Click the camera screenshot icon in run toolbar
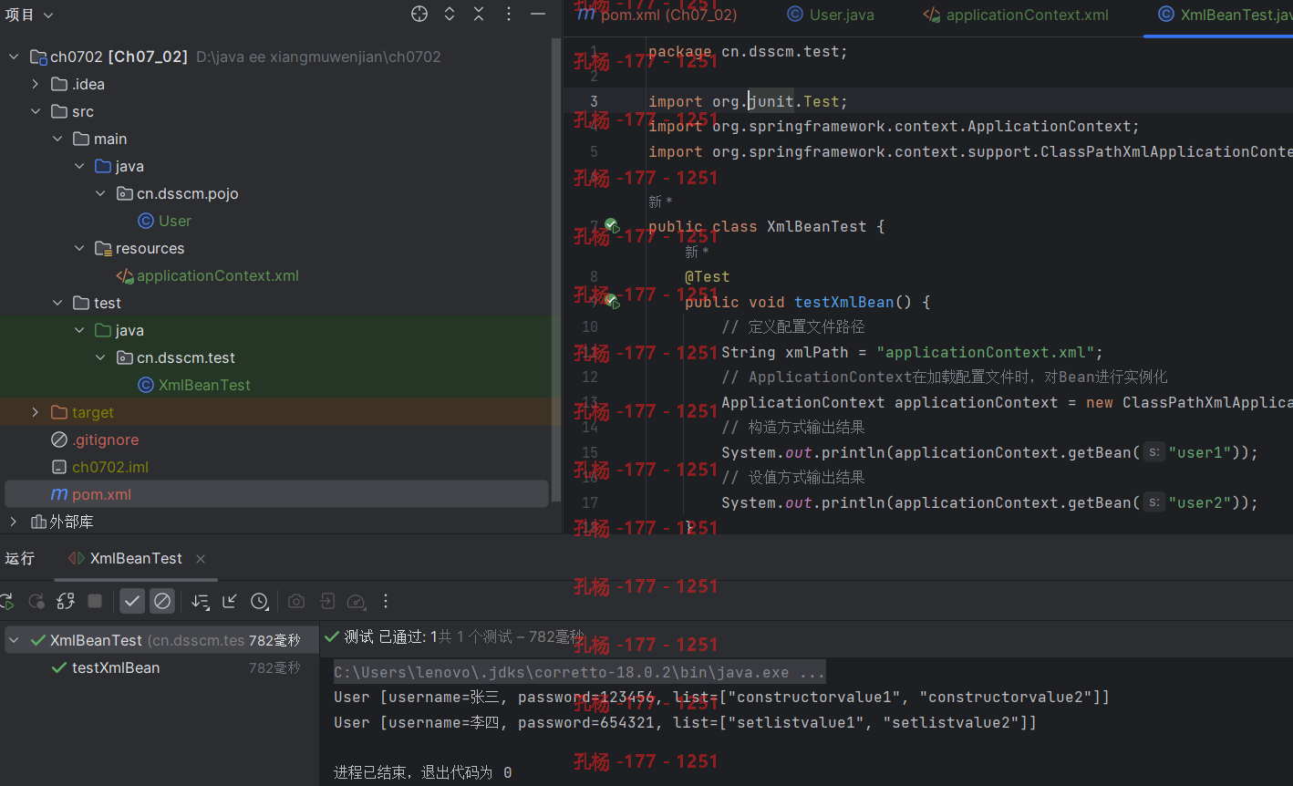This screenshot has width=1293, height=786. (x=296, y=601)
